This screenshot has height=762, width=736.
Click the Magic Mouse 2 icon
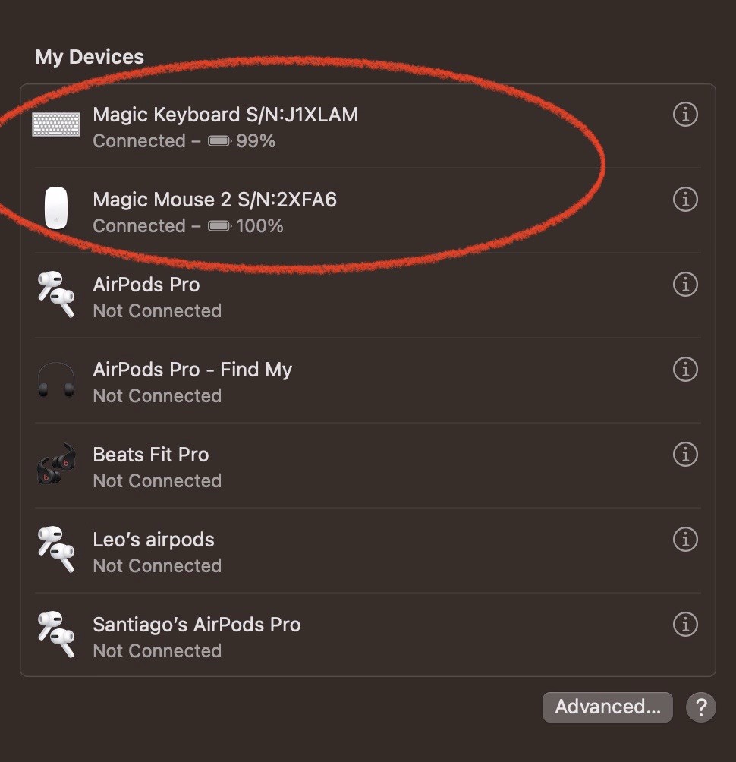(x=56, y=209)
